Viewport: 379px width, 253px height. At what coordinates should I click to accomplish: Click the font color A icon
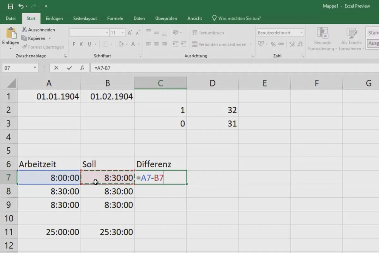133,44
